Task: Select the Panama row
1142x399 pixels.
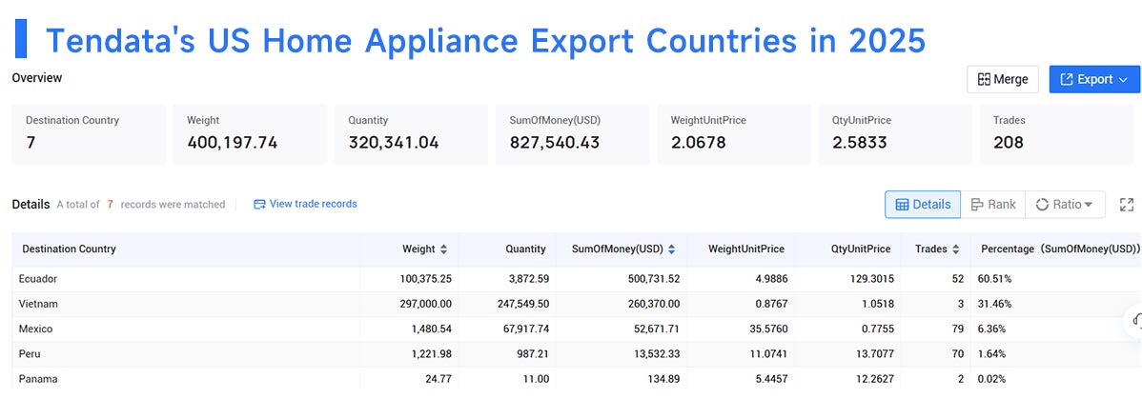Action: pyautogui.click(x=576, y=379)
